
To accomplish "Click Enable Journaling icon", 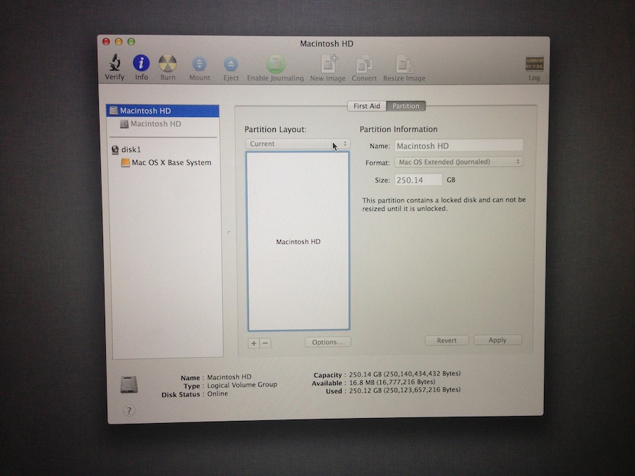I will [275, 64].
